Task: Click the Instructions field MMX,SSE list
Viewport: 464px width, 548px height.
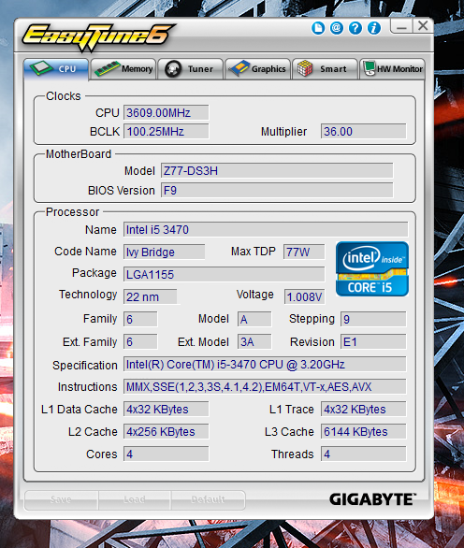Action: pyautogui.click(x=265, y=386)
